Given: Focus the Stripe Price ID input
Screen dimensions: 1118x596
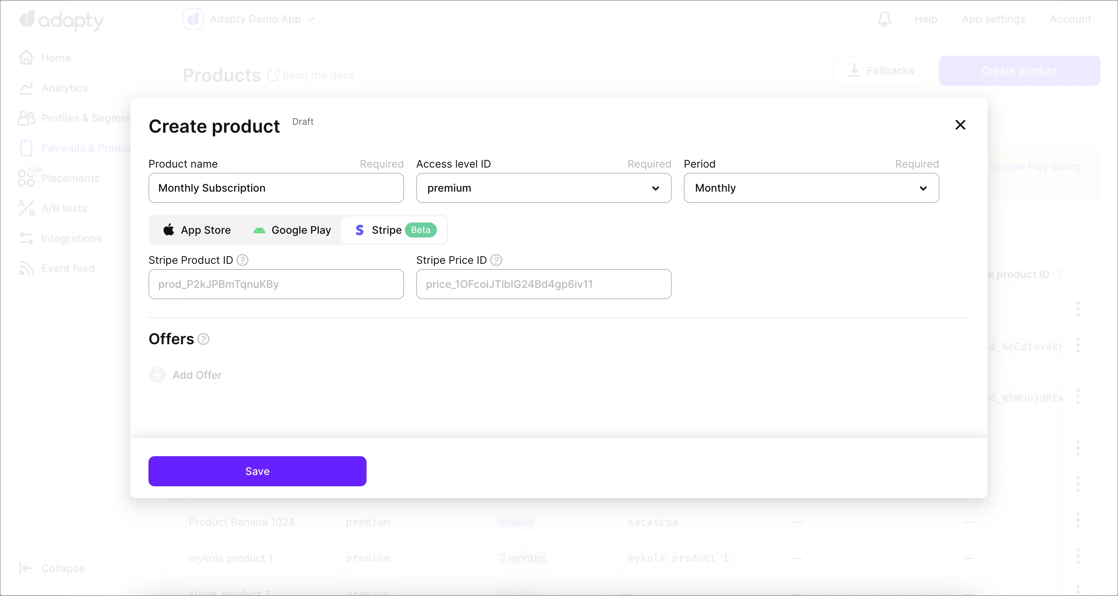Looking at the screenshot, I should [543, 284].
